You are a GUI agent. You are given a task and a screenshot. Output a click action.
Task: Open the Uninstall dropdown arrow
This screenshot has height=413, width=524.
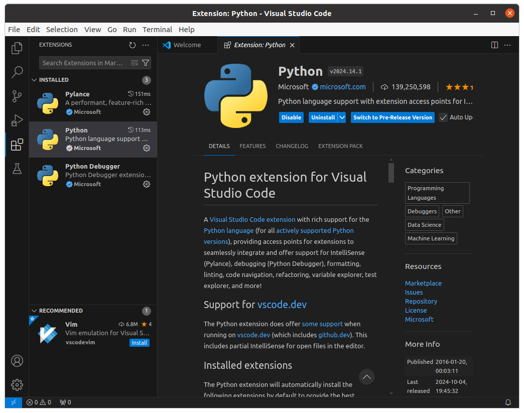click(x=342, y=117)
